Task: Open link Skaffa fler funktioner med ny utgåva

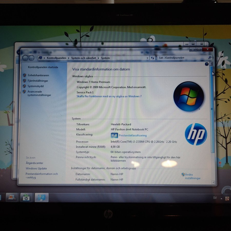Action: click(109, 96)
